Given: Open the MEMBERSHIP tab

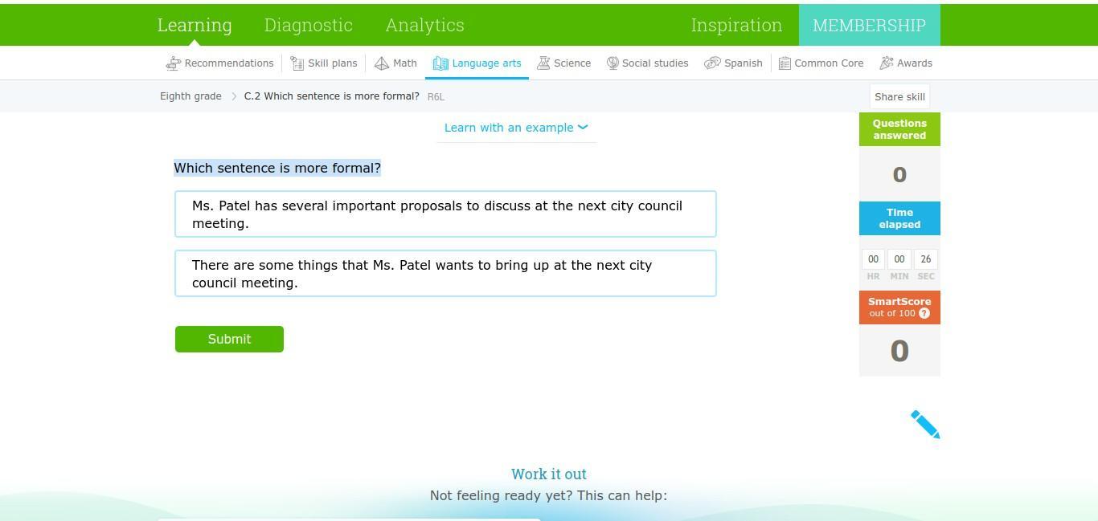Looking at the screenshot, I should point(869,25).
